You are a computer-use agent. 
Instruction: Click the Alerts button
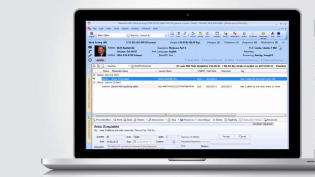tap(100, 59)
